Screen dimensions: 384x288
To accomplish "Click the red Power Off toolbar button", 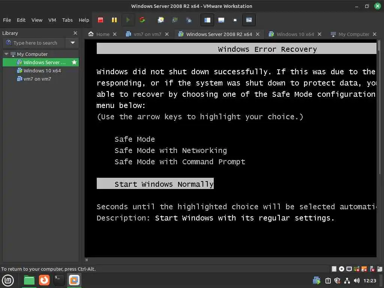I will pos(100,20).
